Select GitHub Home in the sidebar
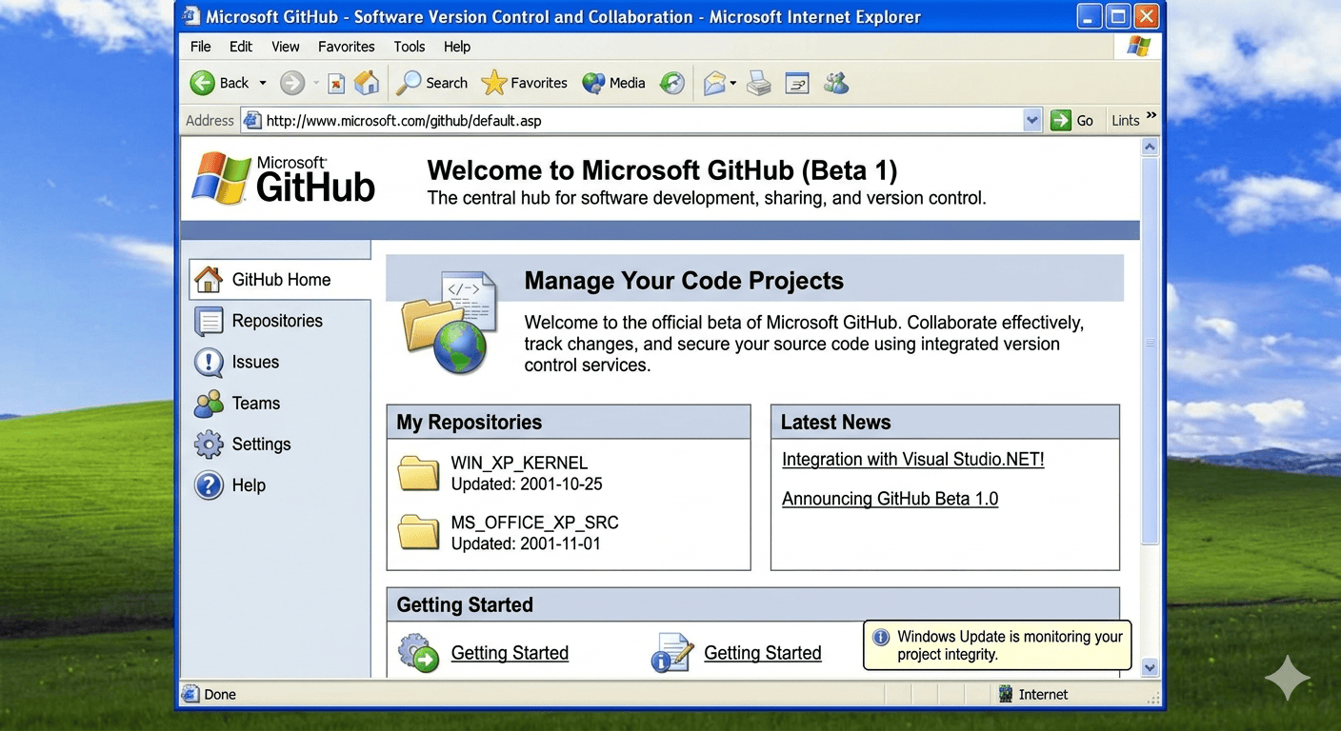The width and height of the screenshot is (1341, 731). [x=280, y=280]
